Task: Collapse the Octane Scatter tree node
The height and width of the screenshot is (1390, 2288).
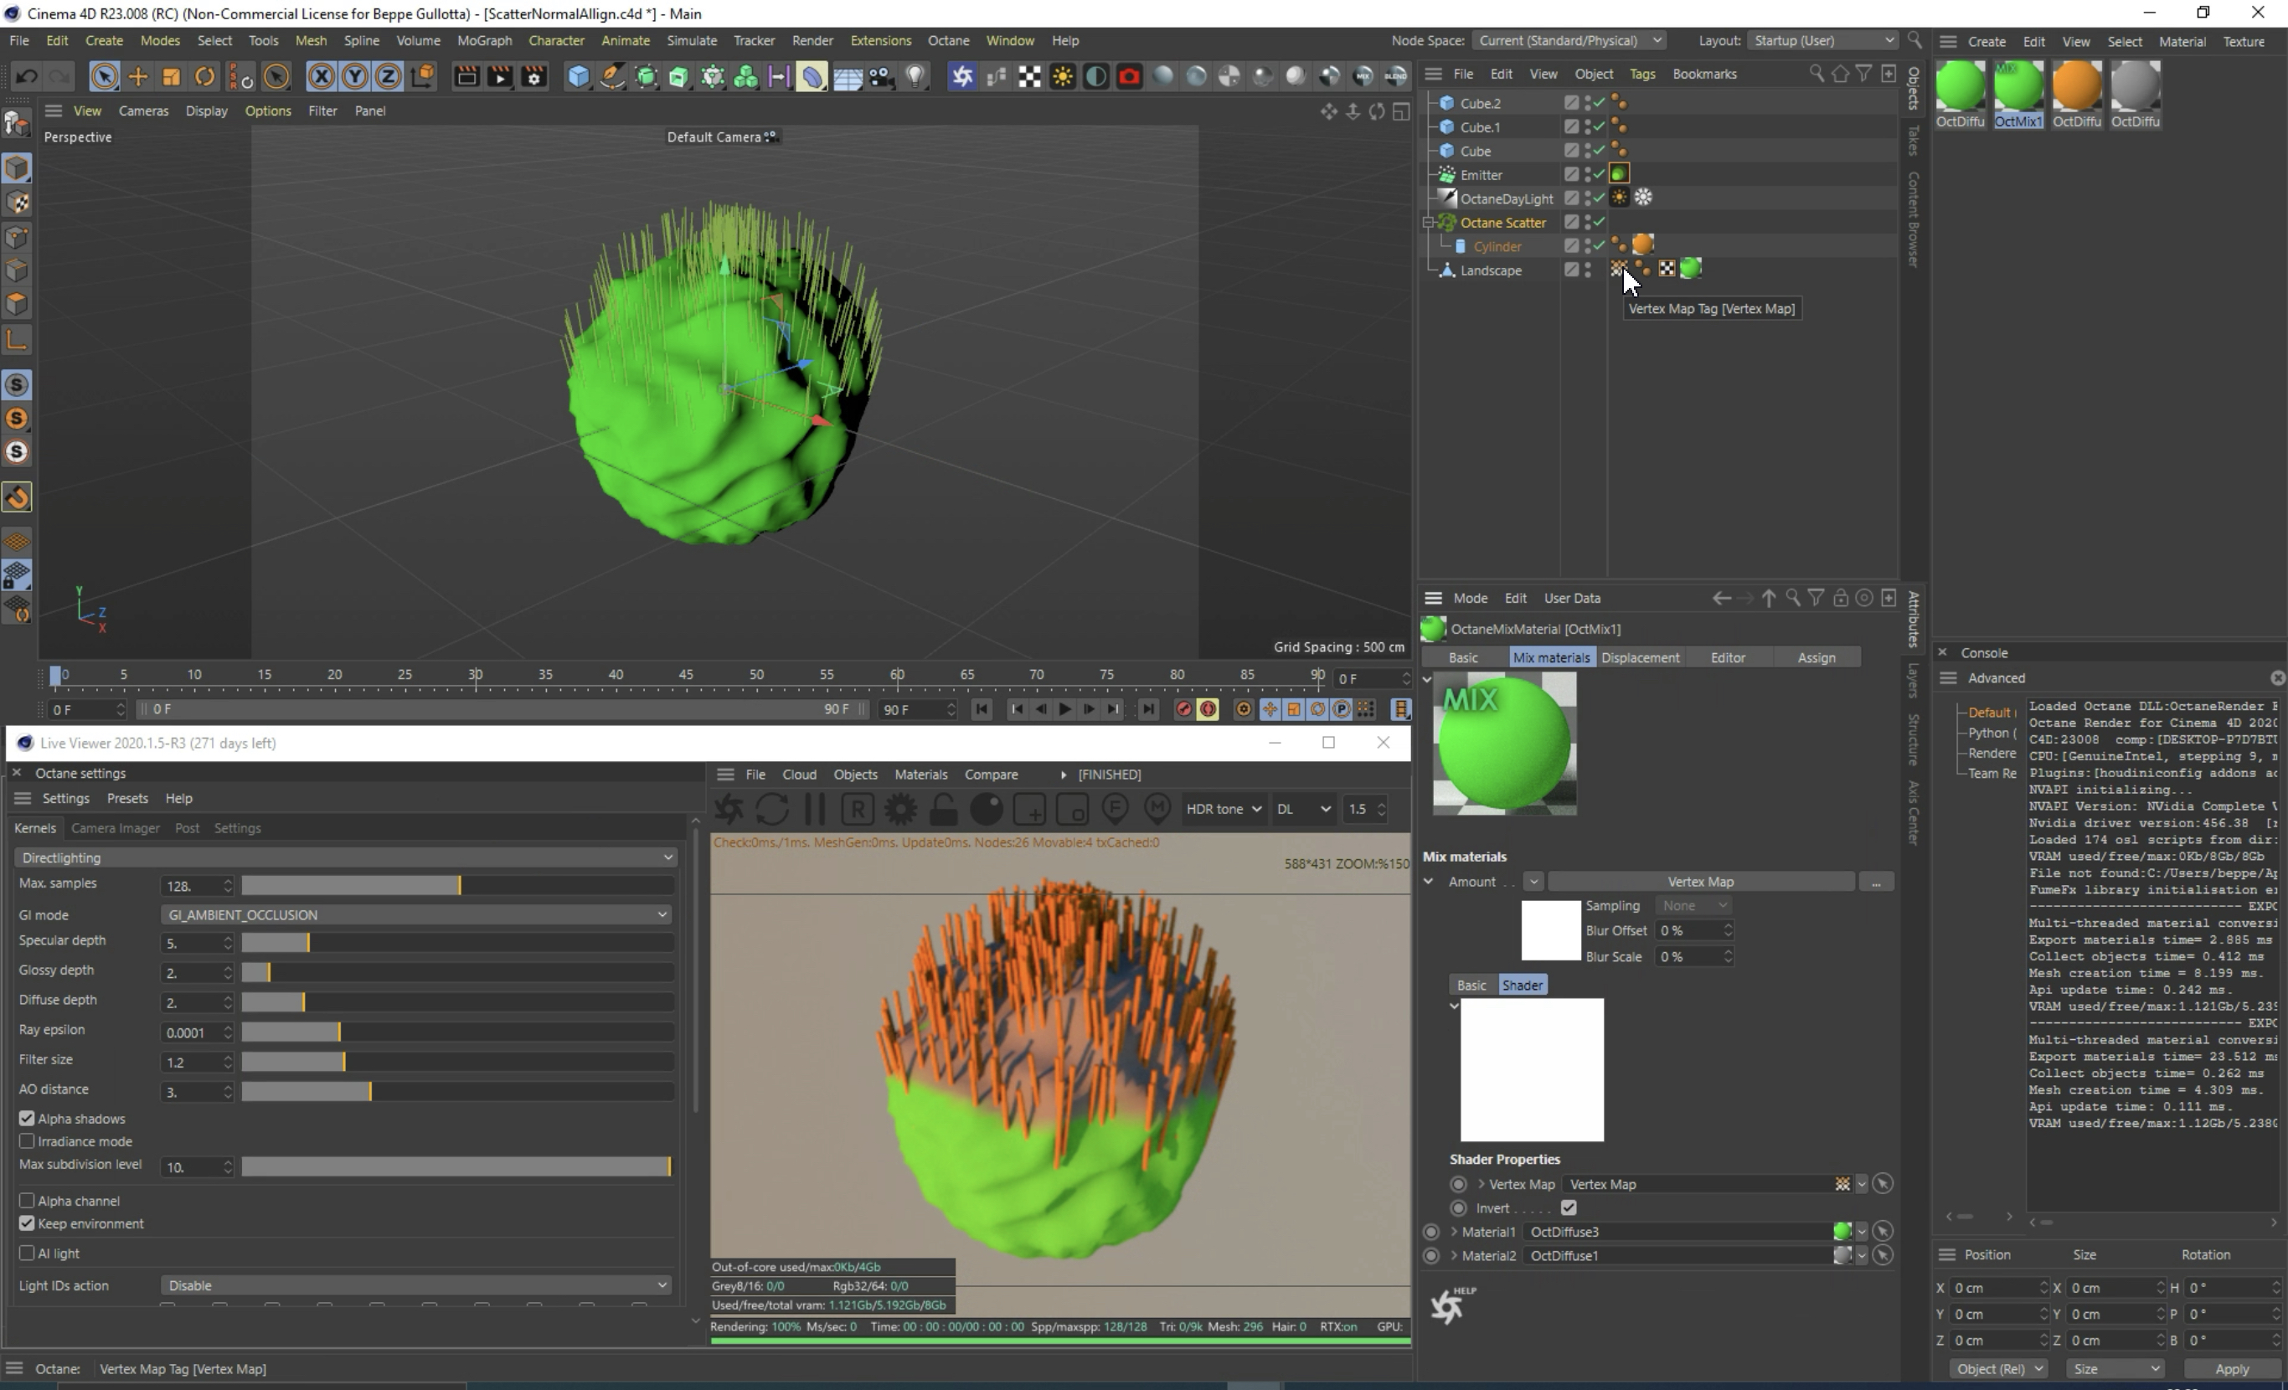Action: 1428,223
